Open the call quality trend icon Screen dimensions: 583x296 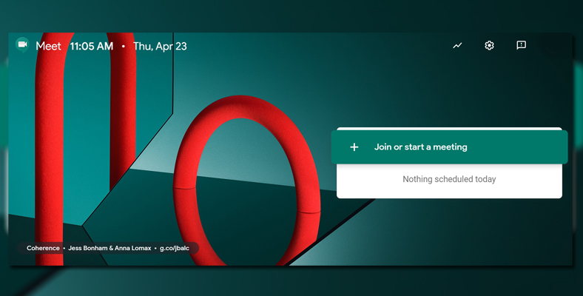pos(457,45)
